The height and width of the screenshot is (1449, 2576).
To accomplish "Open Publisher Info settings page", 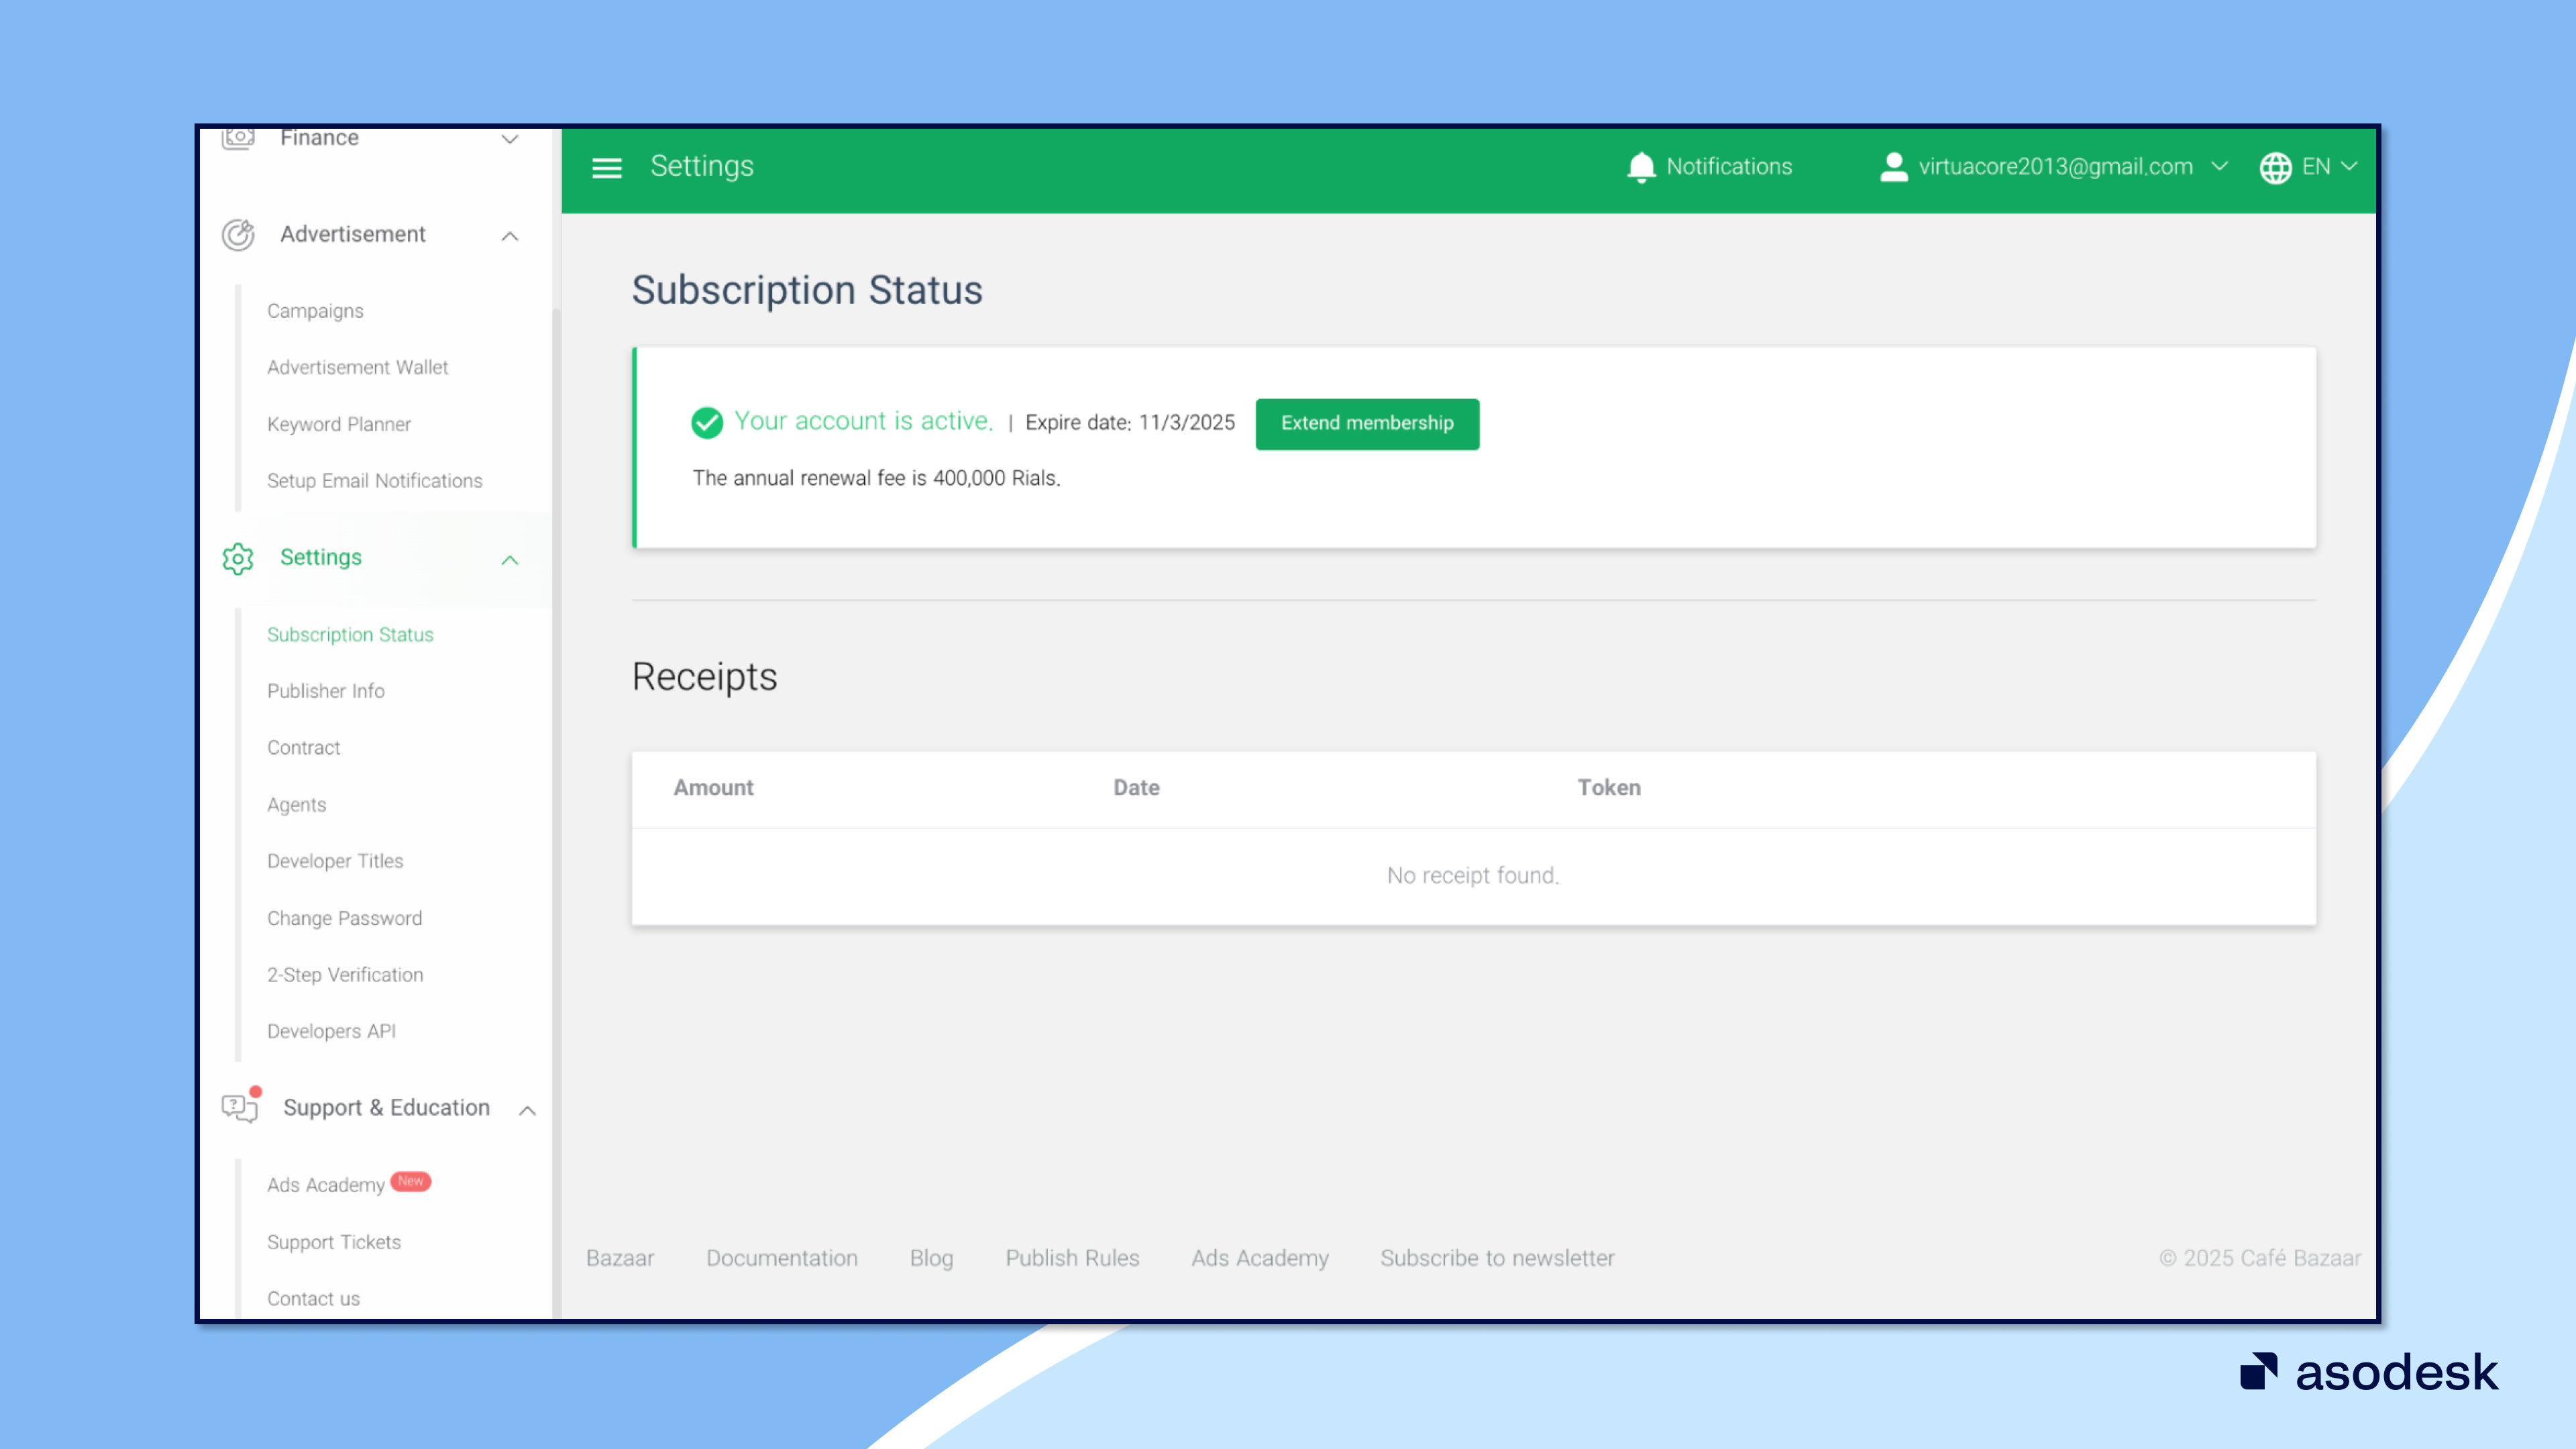I will point(325,691).
